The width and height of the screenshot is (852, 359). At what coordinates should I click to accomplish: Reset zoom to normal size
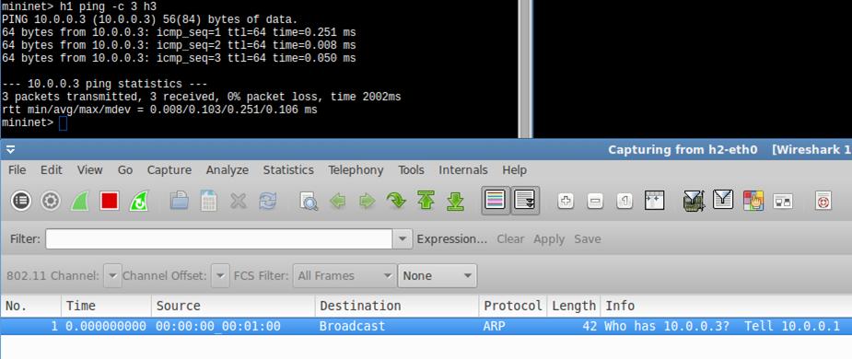[x=624, y=201]
